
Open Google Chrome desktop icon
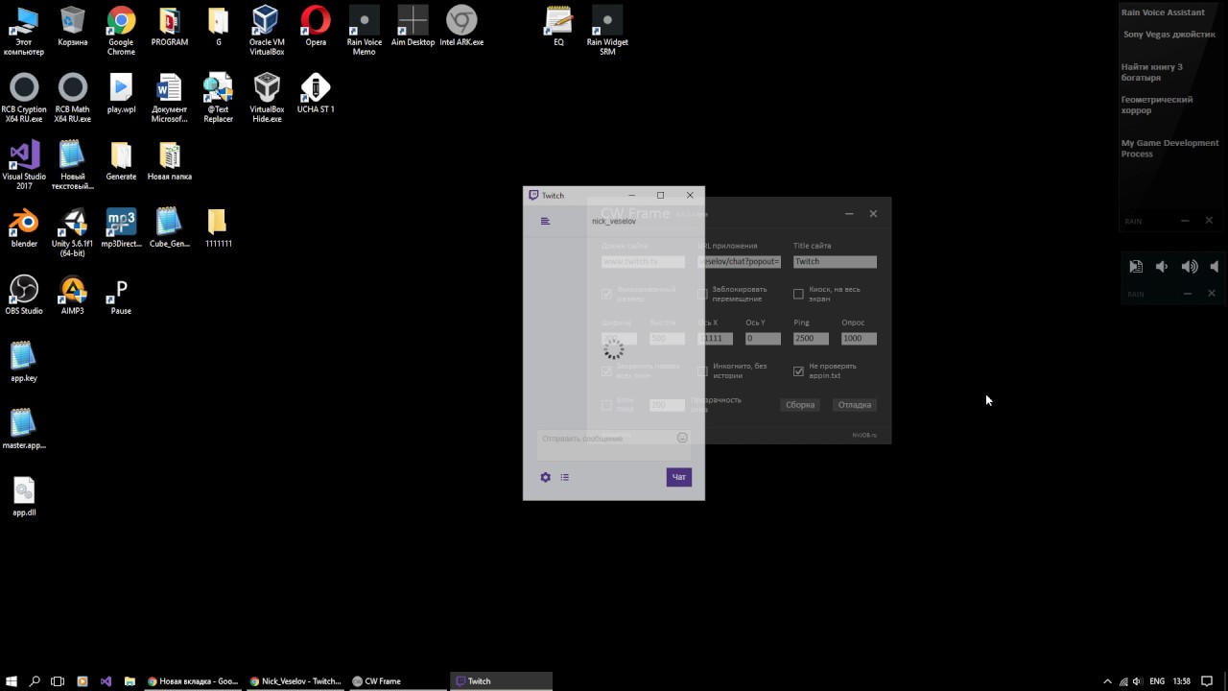click(x=121, y=31)
